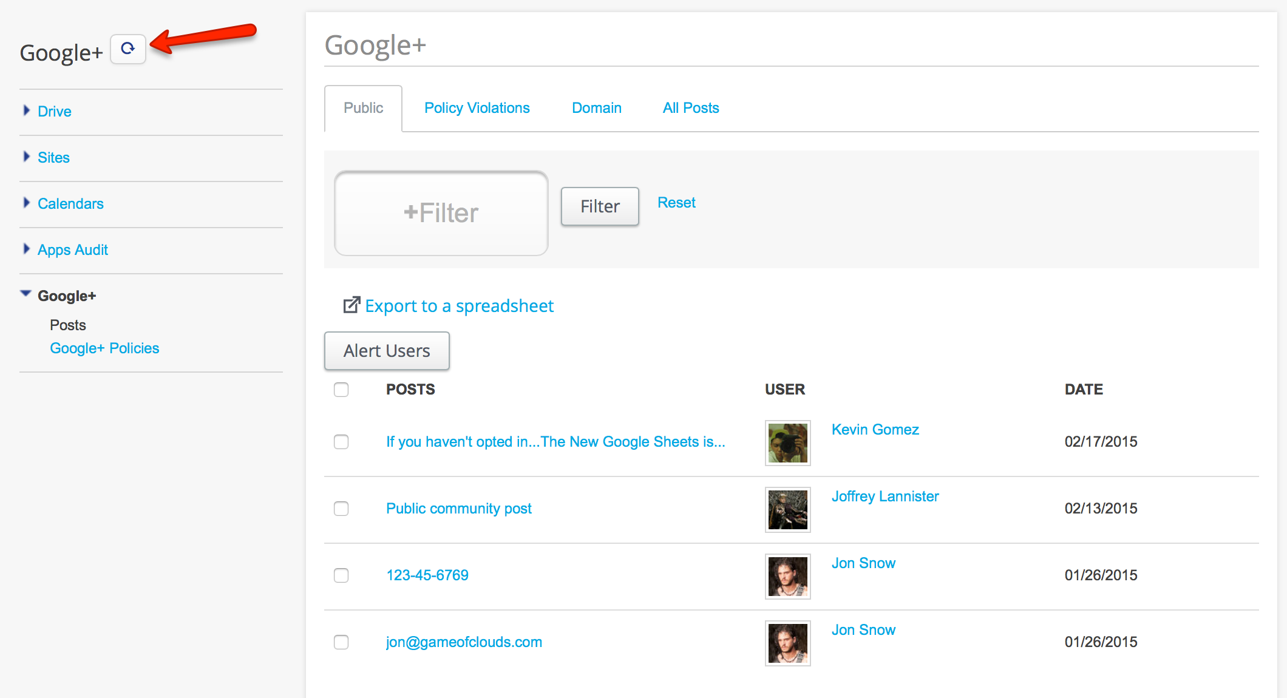Click the 01/26/2015 date in 123-45-6769 row
This screenshot has height=698, width=1287.
pos(1101,575)
